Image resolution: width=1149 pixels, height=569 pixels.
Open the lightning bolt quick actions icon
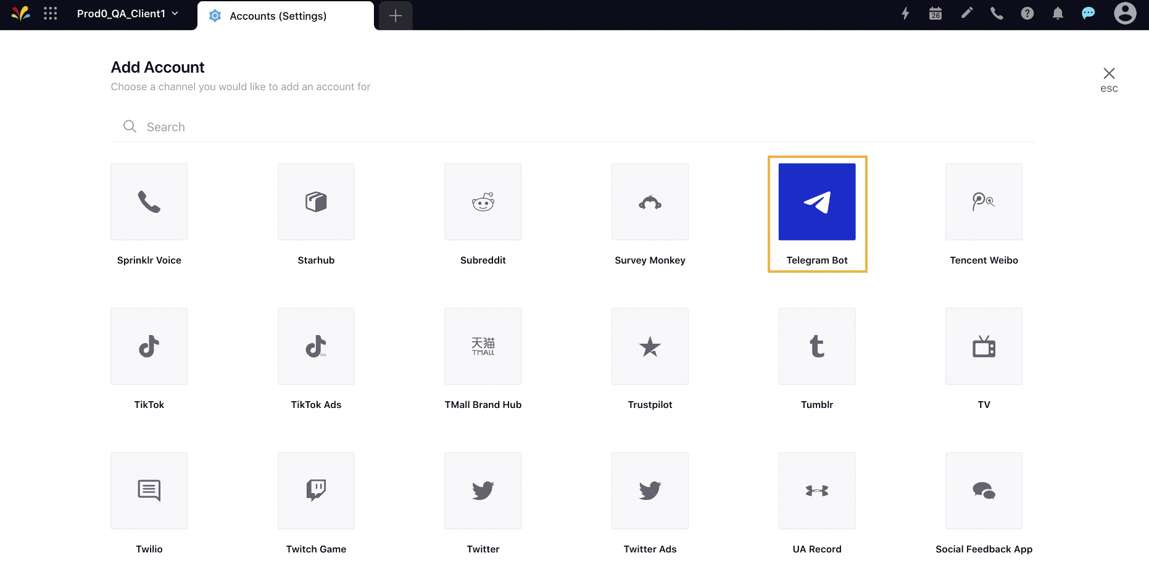(905, 14)
